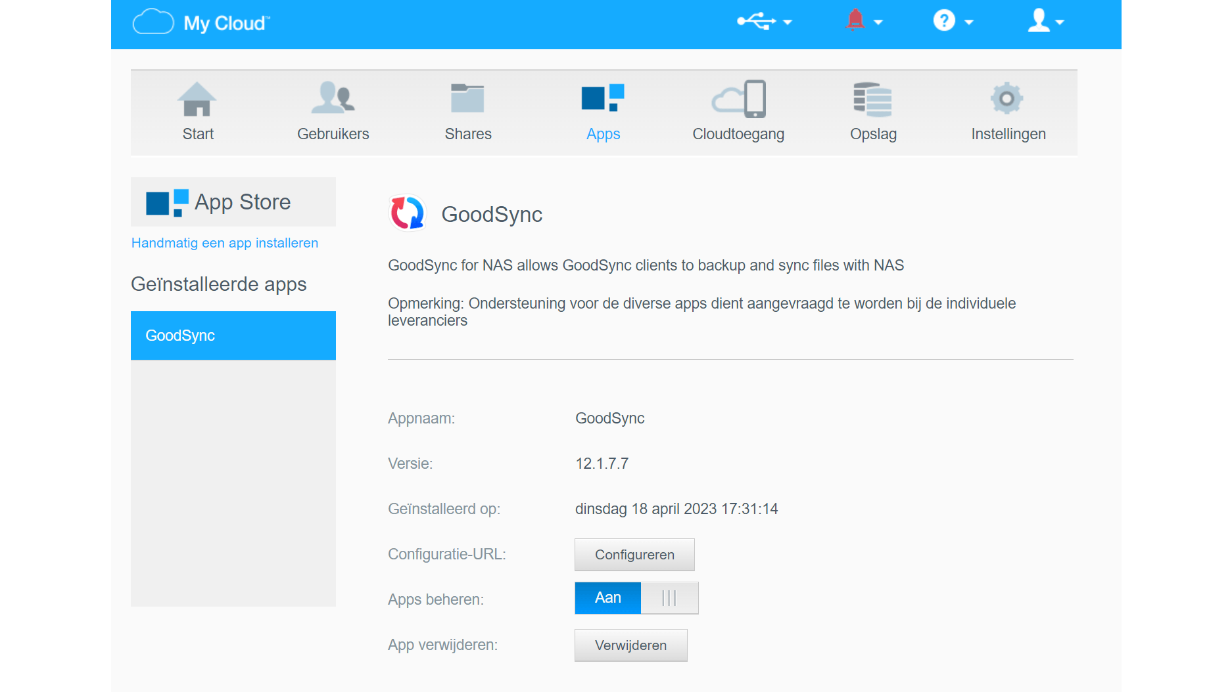Click the 'Apps beheren:' label
The height and width of the screenshot is (692, 1232).
pos(436,600)
